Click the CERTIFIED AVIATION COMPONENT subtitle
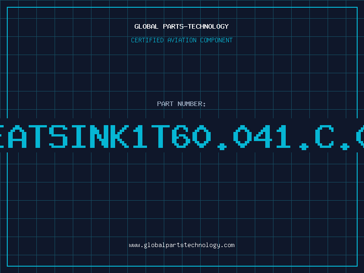364x273 pixels. pyautogui.click(x=182, y=40)
